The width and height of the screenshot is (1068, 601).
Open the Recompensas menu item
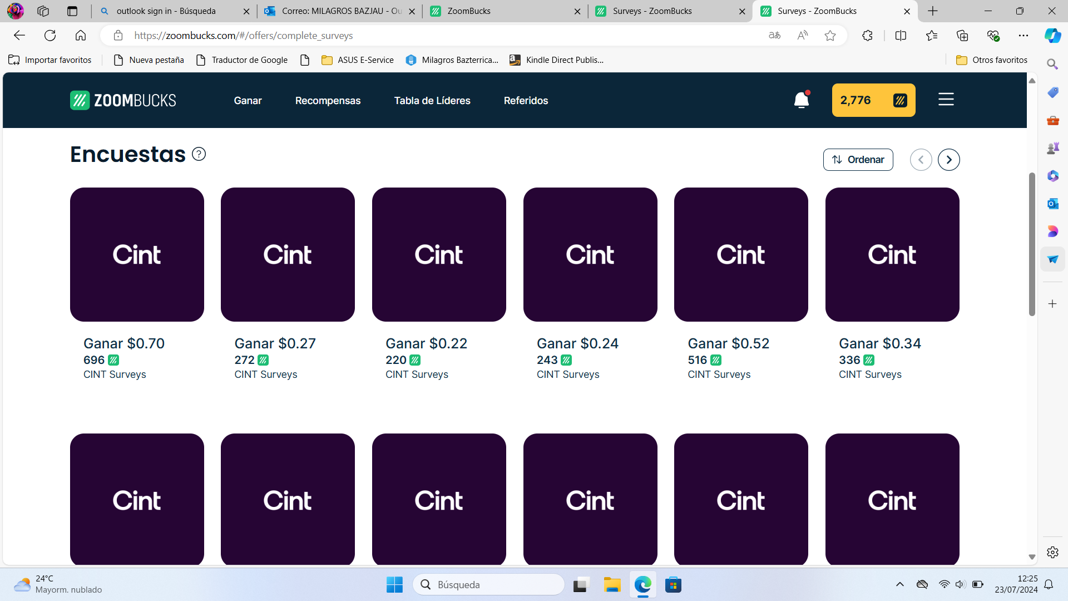pyautogui.click(x=328, y=101)
